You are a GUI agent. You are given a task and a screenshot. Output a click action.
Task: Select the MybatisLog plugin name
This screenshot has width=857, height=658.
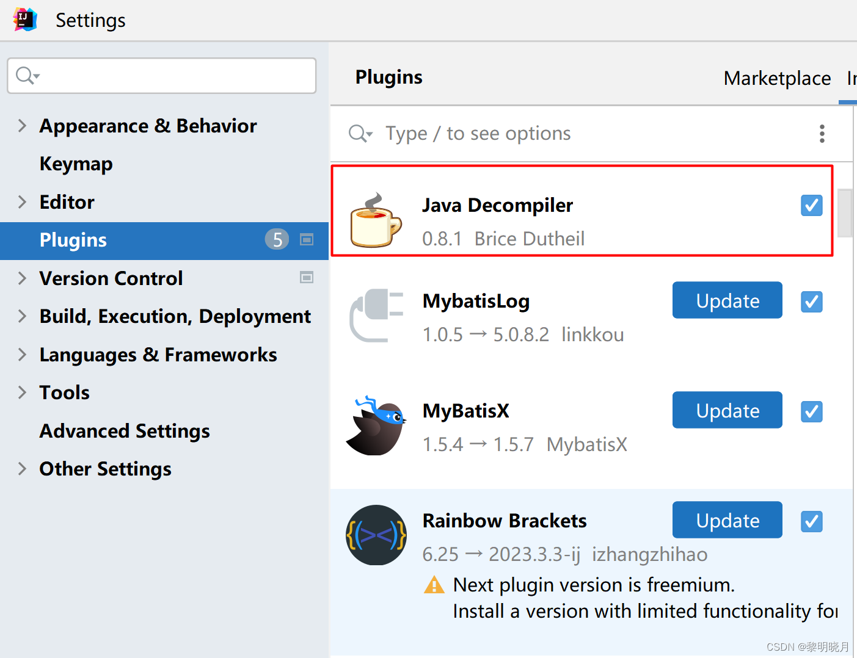476,301
